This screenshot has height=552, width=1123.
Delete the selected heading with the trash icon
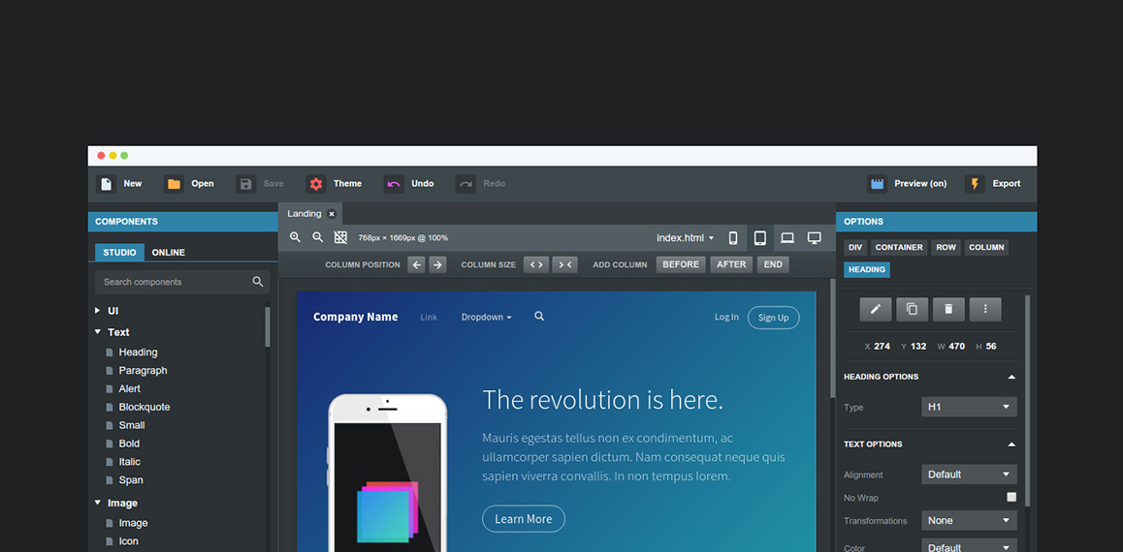pyautogui.click(x=948, y=309)
